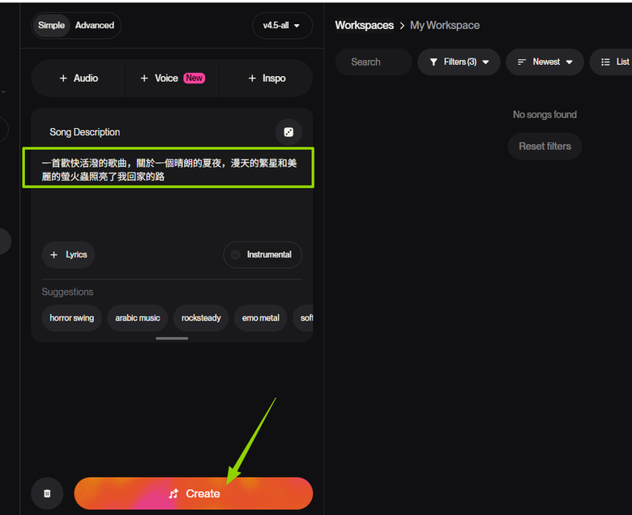Click the Suggestions heading
Screen dimensions: 632x515
point(67,292)
